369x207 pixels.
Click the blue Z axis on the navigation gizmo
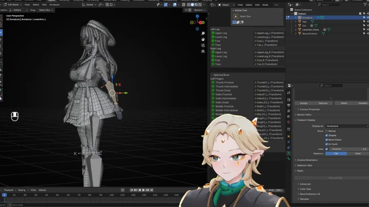[x=197, y=16]
